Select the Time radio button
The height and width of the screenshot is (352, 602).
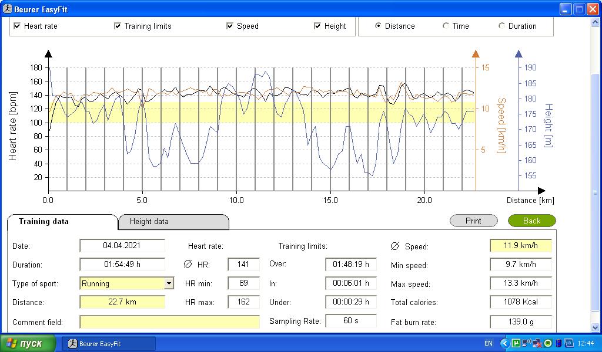446,26
